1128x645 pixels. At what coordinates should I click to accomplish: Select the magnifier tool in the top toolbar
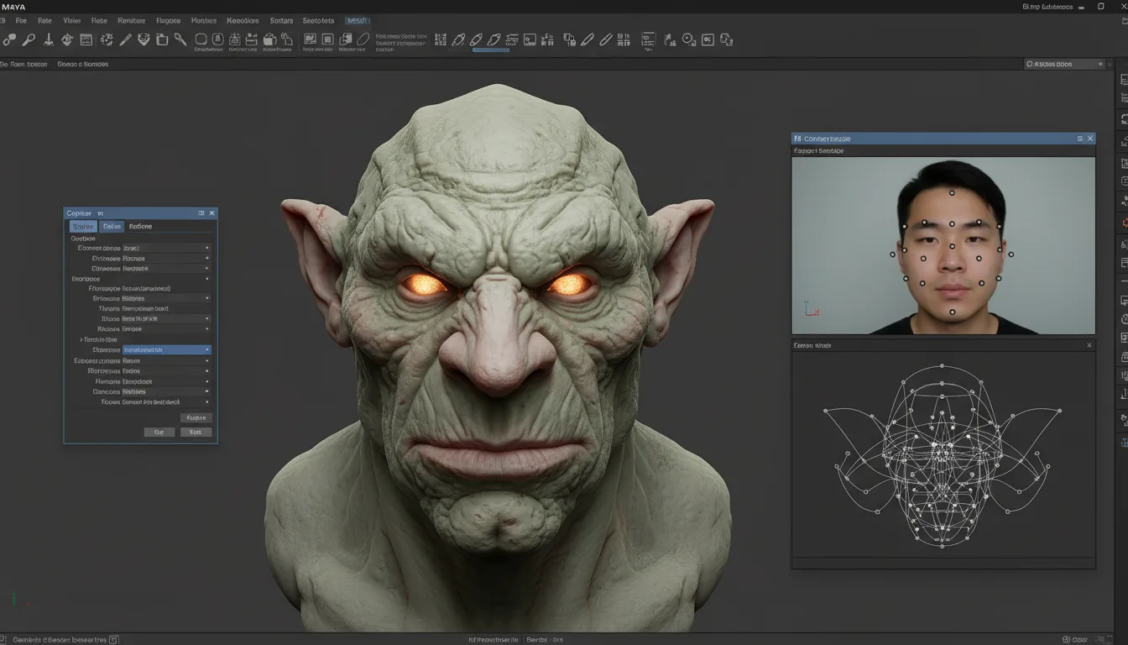tap(29, 39)
